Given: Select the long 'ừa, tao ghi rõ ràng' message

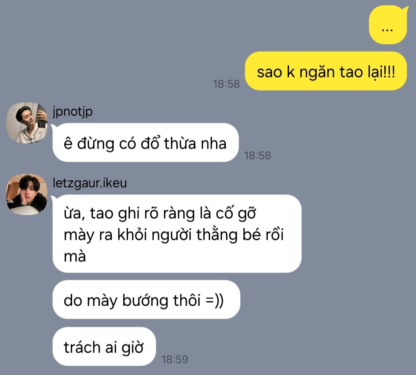Looking at the screenshot, I should click(x=176, y=234).
